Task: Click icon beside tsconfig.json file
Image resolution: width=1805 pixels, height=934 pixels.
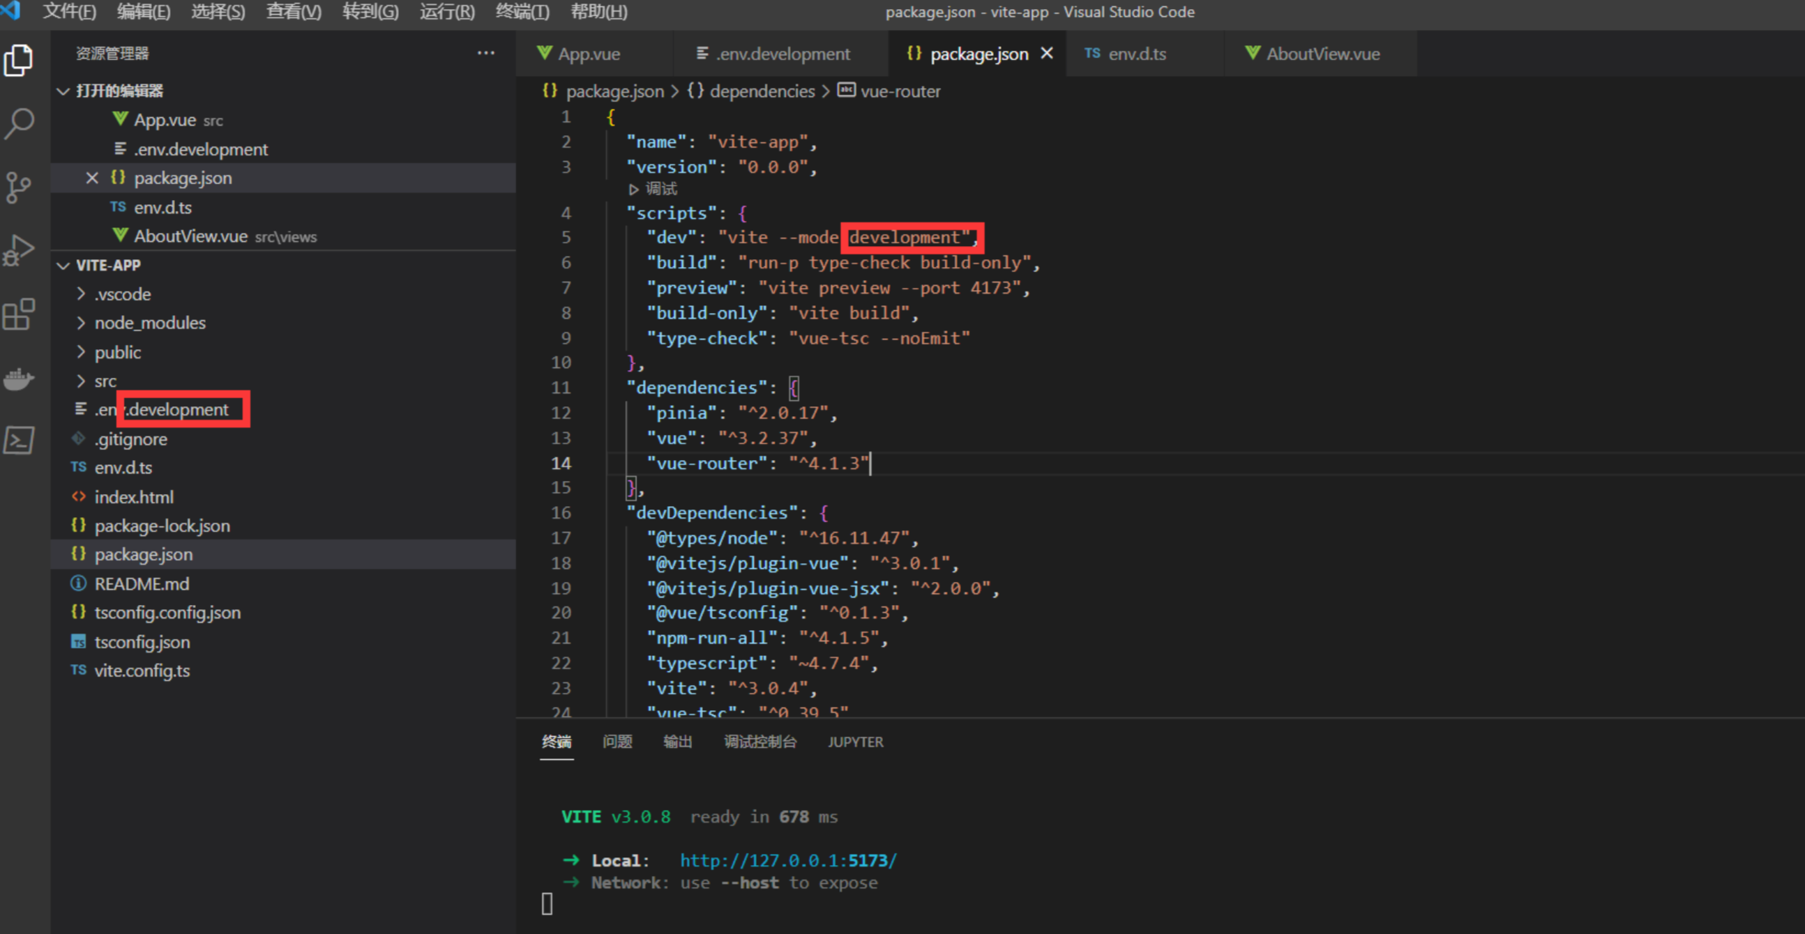Action: [x=79, y=641]
